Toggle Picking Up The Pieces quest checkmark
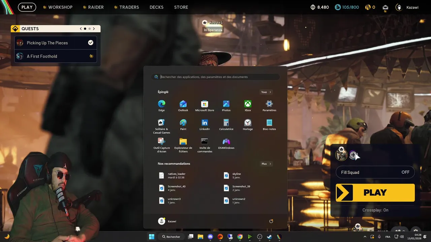This screenshot has height=242, width=431. pyautogui.click(x=91, y=43)
